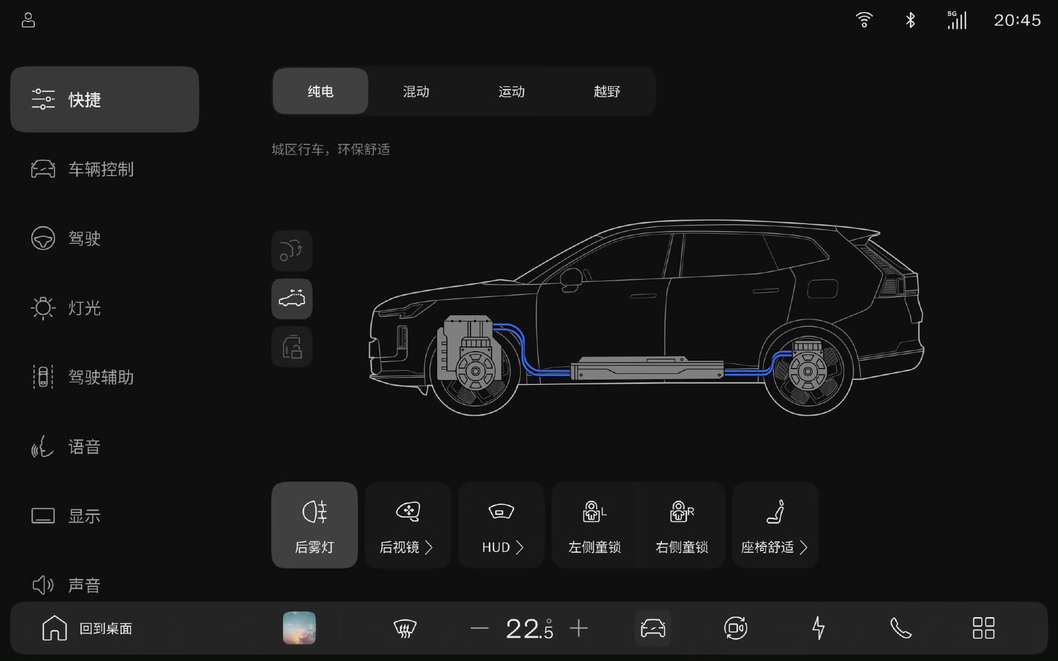Open the dashcam recorder icon in dock
The width and height of the screenshot is (1058, 661).
pos(735,628)
